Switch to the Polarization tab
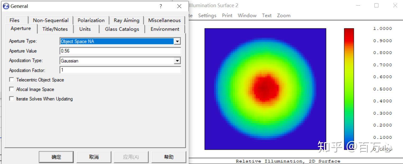 [91, 20]
